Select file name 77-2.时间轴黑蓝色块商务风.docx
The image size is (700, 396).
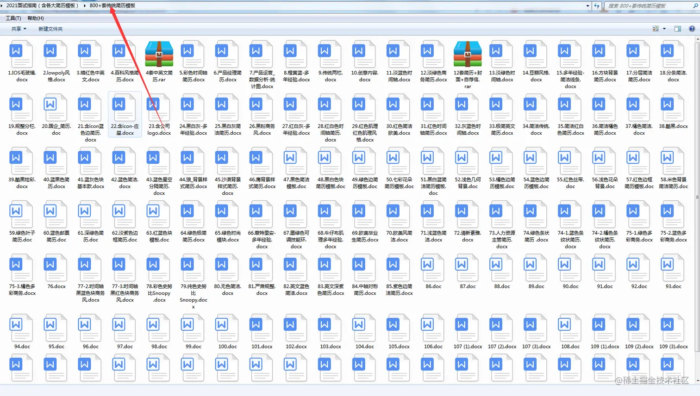pyautogui.click(x=91, y=293)
